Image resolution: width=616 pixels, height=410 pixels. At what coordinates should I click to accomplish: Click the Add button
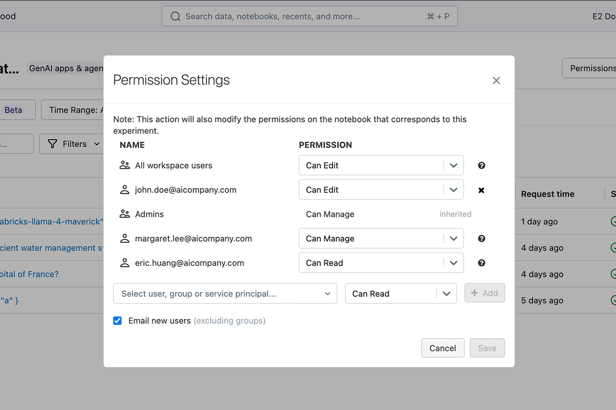[485, 293]
